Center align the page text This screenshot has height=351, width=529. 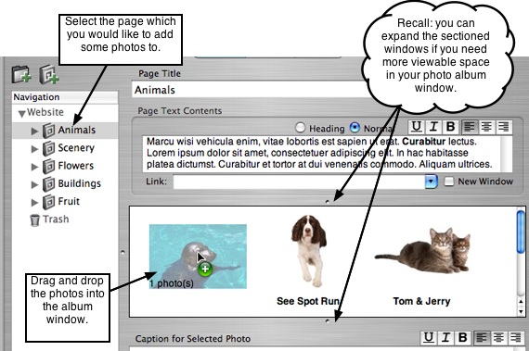[486, 127]
